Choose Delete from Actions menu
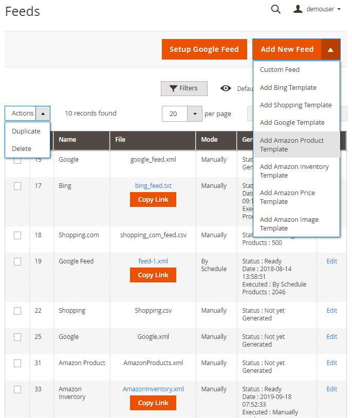The height and width of the screenshot is (418, 352). click(x=22, y=149)
